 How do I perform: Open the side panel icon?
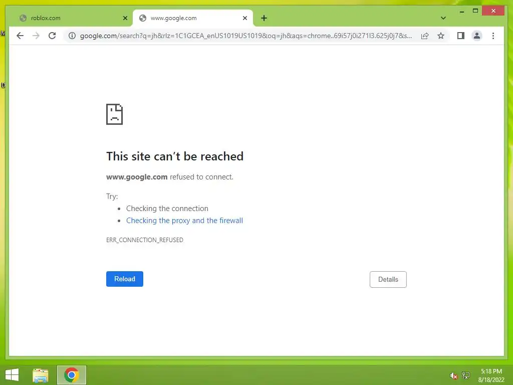[x=461, y=36]
